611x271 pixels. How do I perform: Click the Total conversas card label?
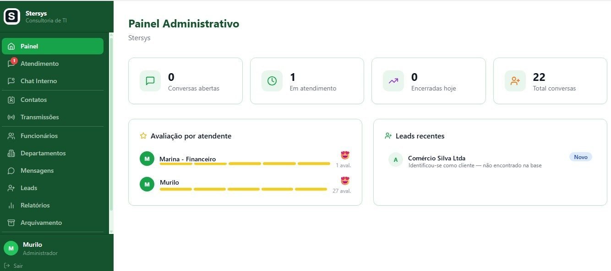pos(555,88)
